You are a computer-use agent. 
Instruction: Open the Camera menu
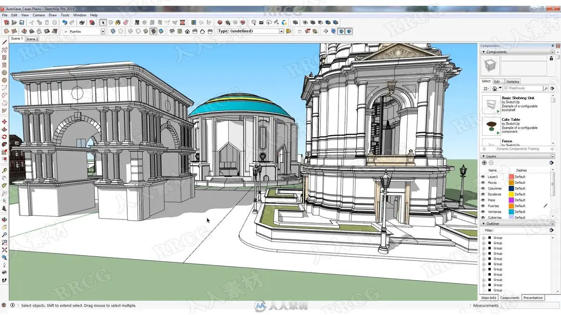tap(39, 15)
